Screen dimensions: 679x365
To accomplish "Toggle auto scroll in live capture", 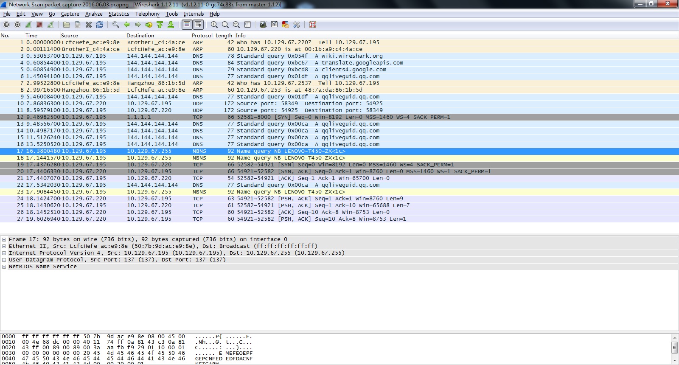I will [198, 25].
